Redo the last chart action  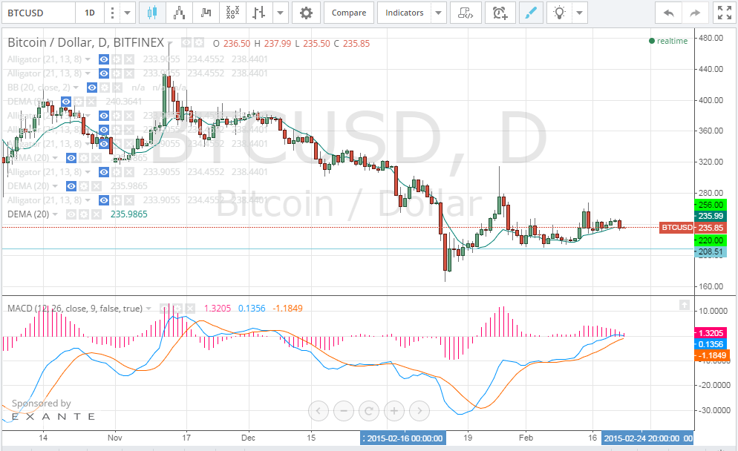pyautogui.click(x=695, y=12)
